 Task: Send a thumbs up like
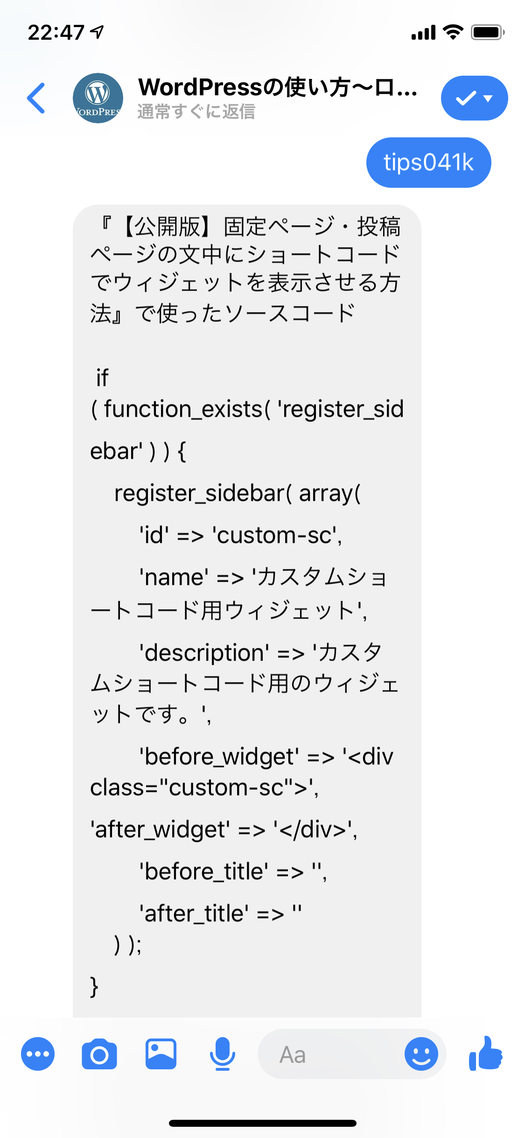[486, 1053]
